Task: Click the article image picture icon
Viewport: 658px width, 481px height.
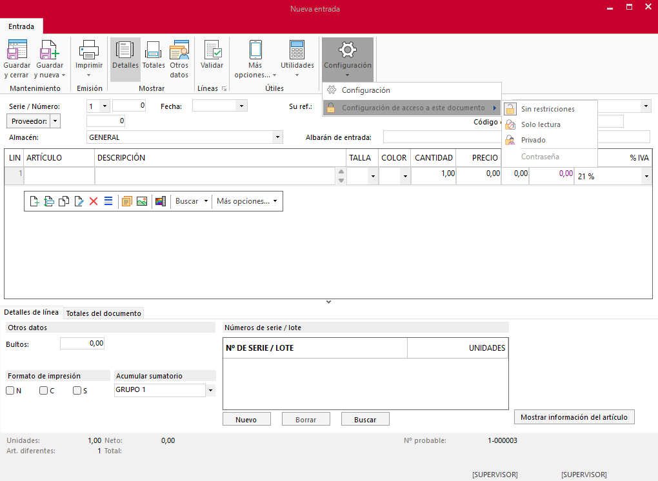Action: point(142,201)
